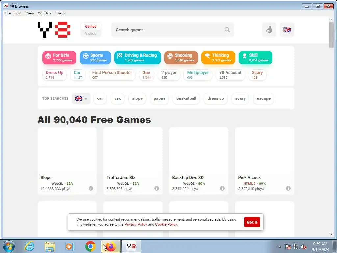This screenshot has height=253, width=337.
Task: Open File Explorer from taskbar
Action: [x=50, y=246]
